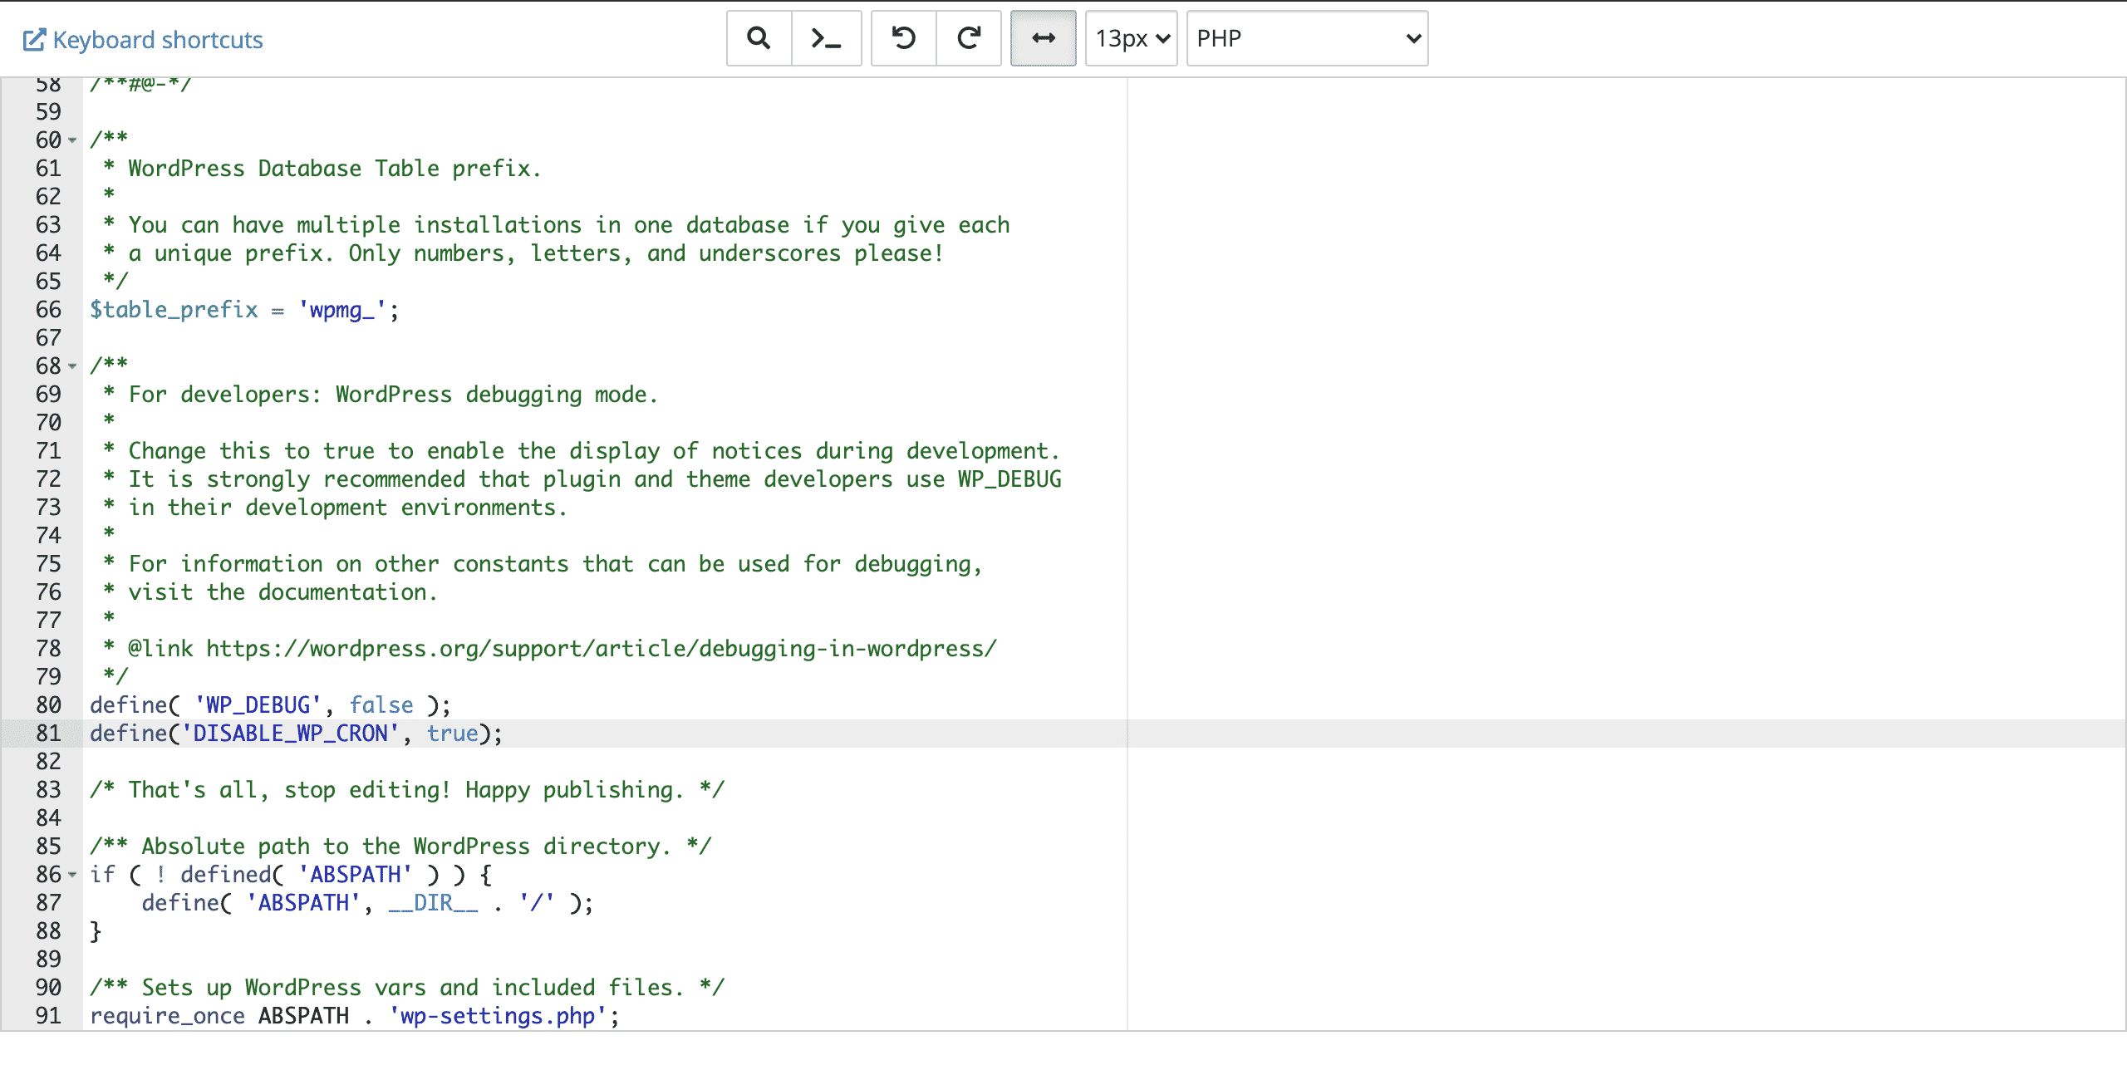Click the true value on line 81
Image resolution: width=2127 pixels, height=1065 pixels.
(453, 734)
